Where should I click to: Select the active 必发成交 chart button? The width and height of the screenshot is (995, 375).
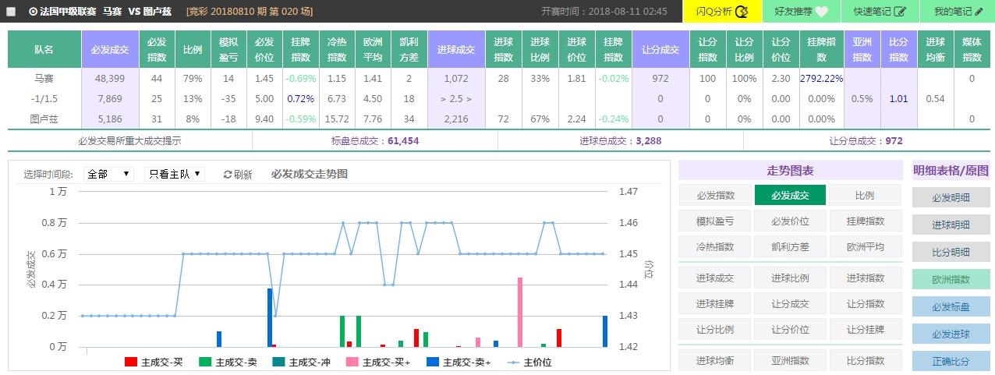(790, 196)
